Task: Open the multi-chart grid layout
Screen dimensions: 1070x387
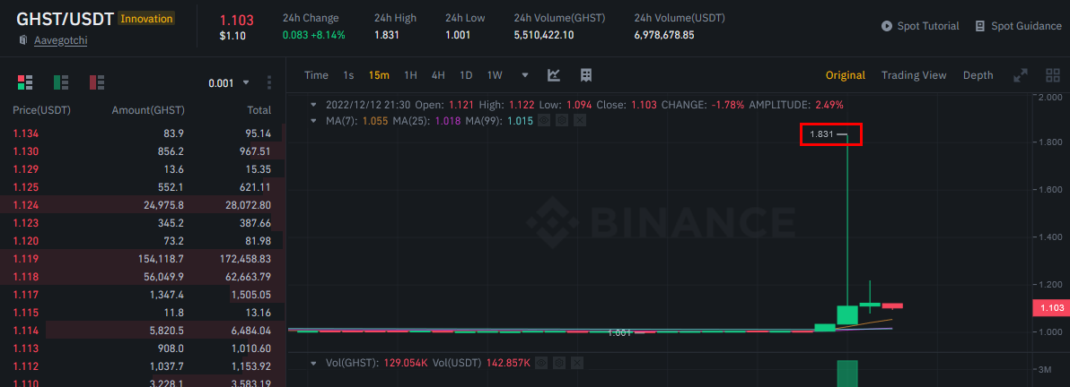Action: pyautogui.click(x=1053, y=75)
